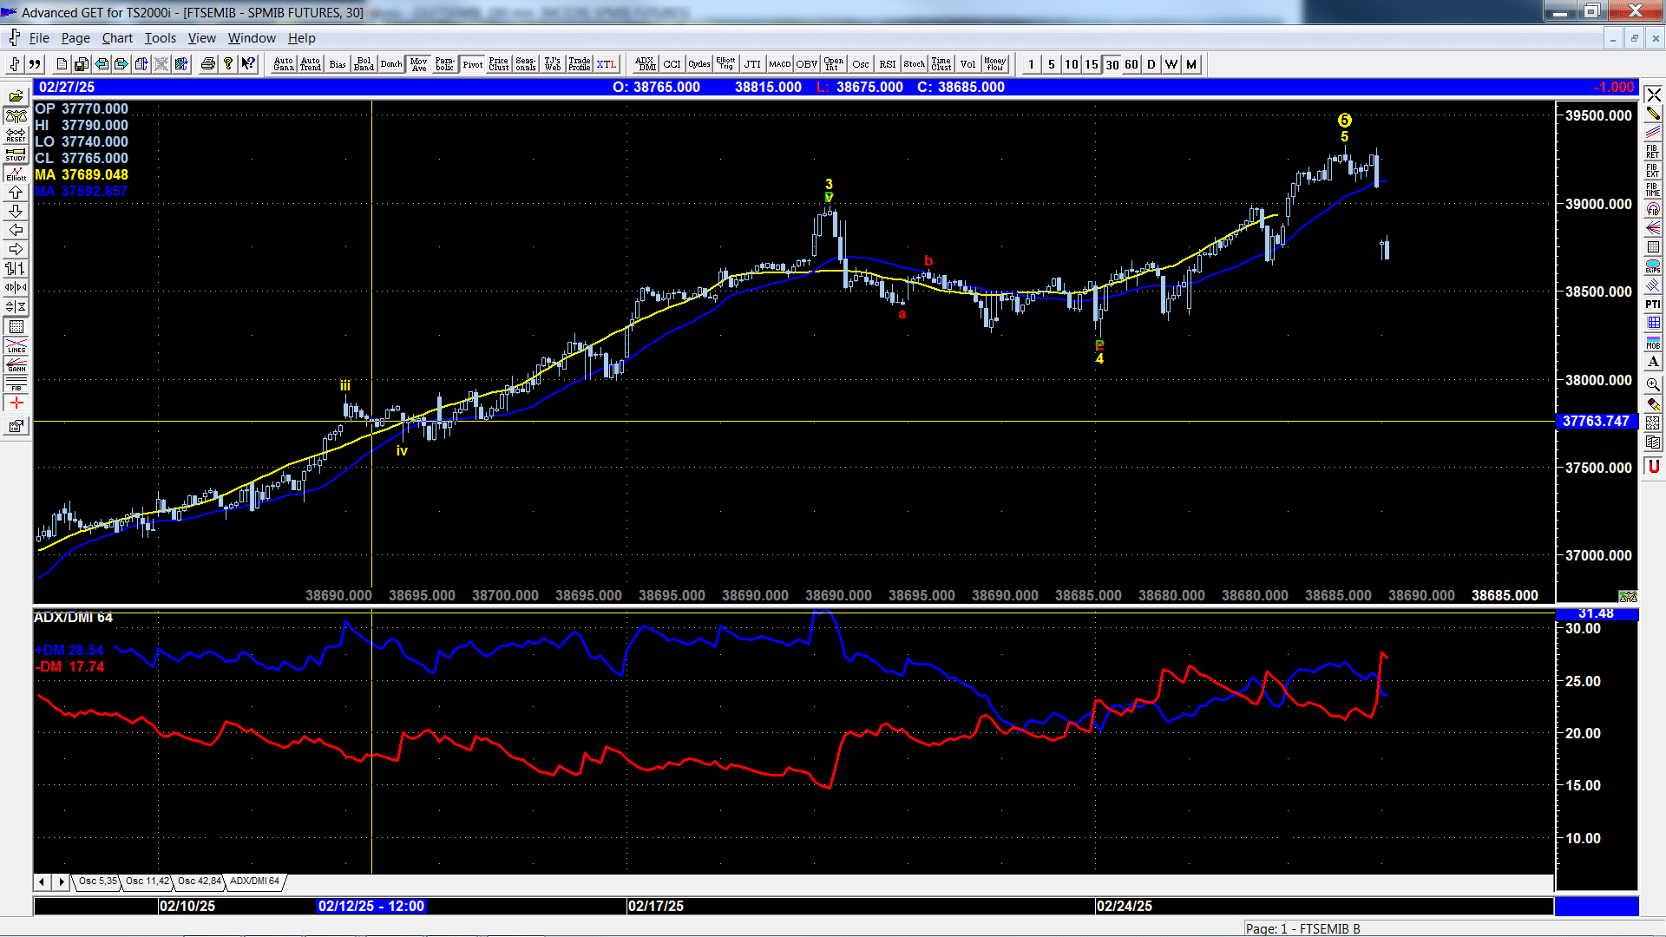Add the MACD indicator
This screenshot has height=937, width=1666.
pos(779,64)
